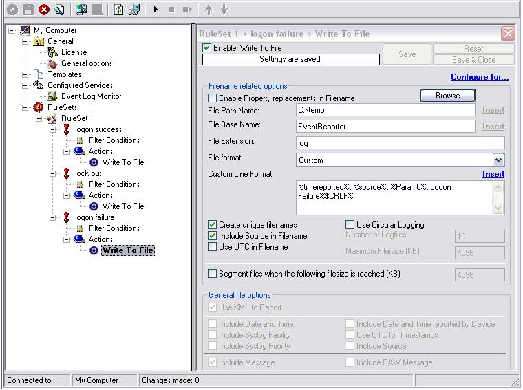The image size is (523, 390).
Task: Click the refresh icon in the toolbar
Action: coord(118,10)
